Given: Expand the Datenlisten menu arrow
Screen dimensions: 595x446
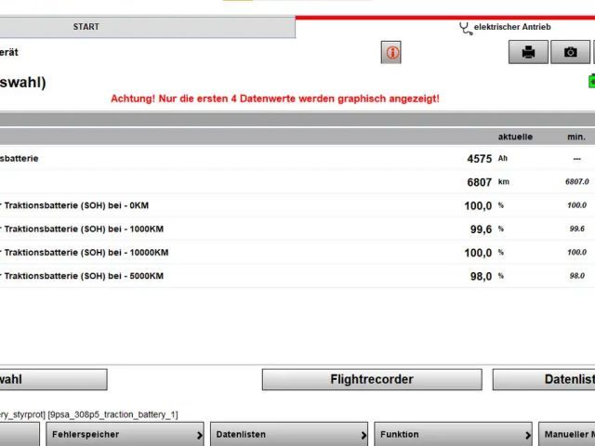Looking at the screenshot, I should [364, 434].
